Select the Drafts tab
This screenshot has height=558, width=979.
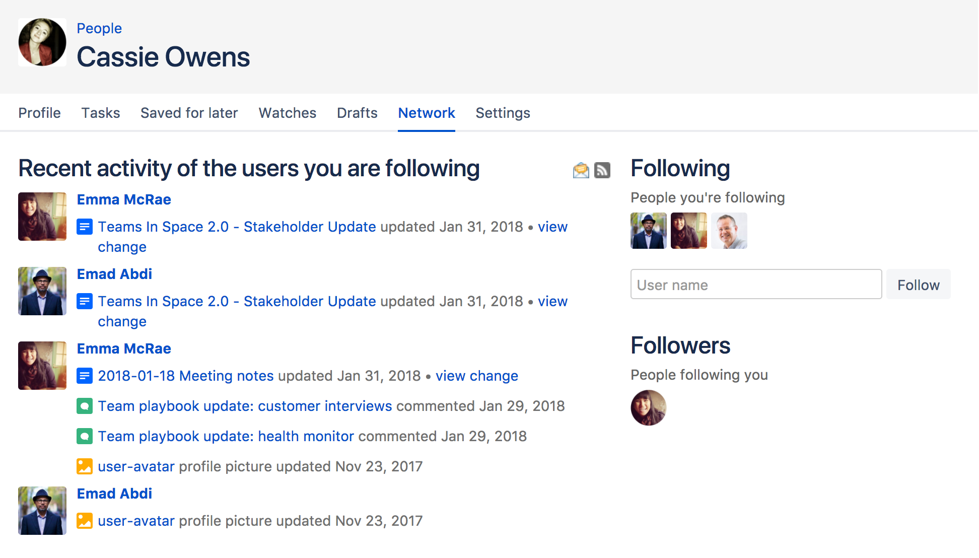357,113
